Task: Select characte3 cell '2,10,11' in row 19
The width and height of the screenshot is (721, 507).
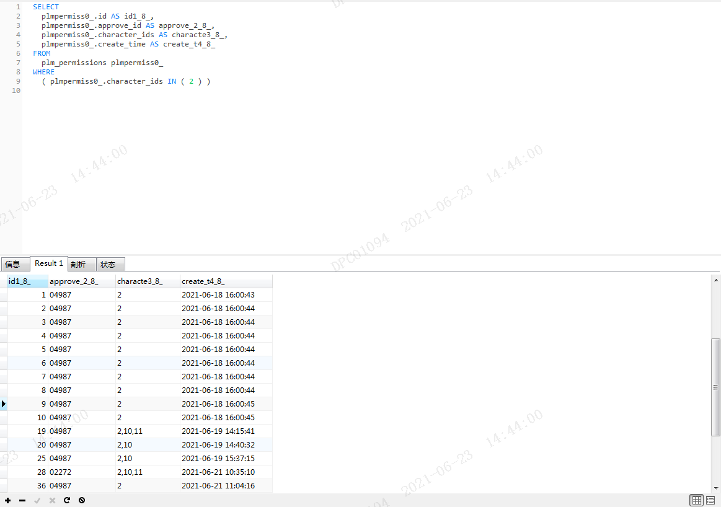Action: pyautogui.click(x=147, y=431)
